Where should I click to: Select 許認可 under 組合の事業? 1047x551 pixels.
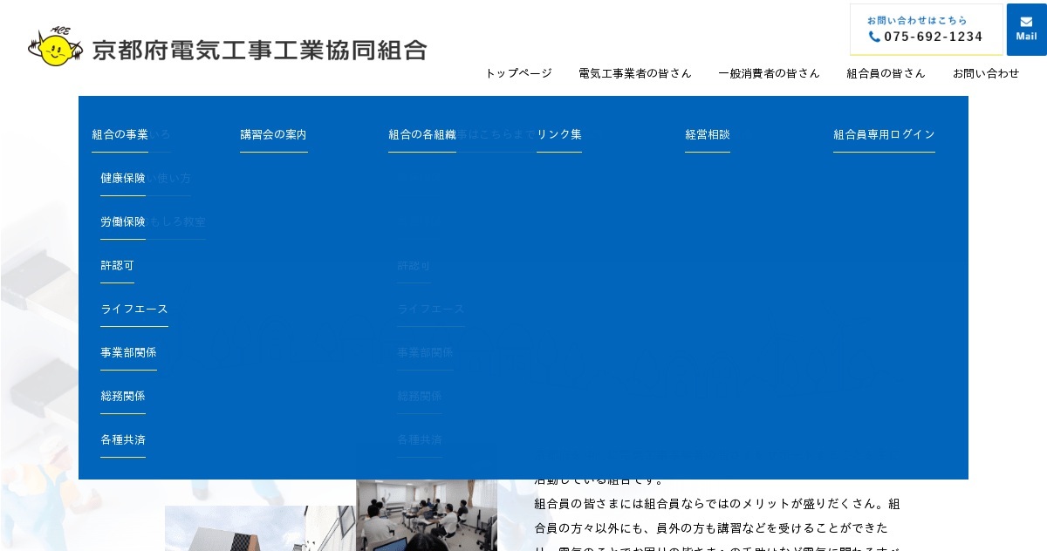[117, 265]
